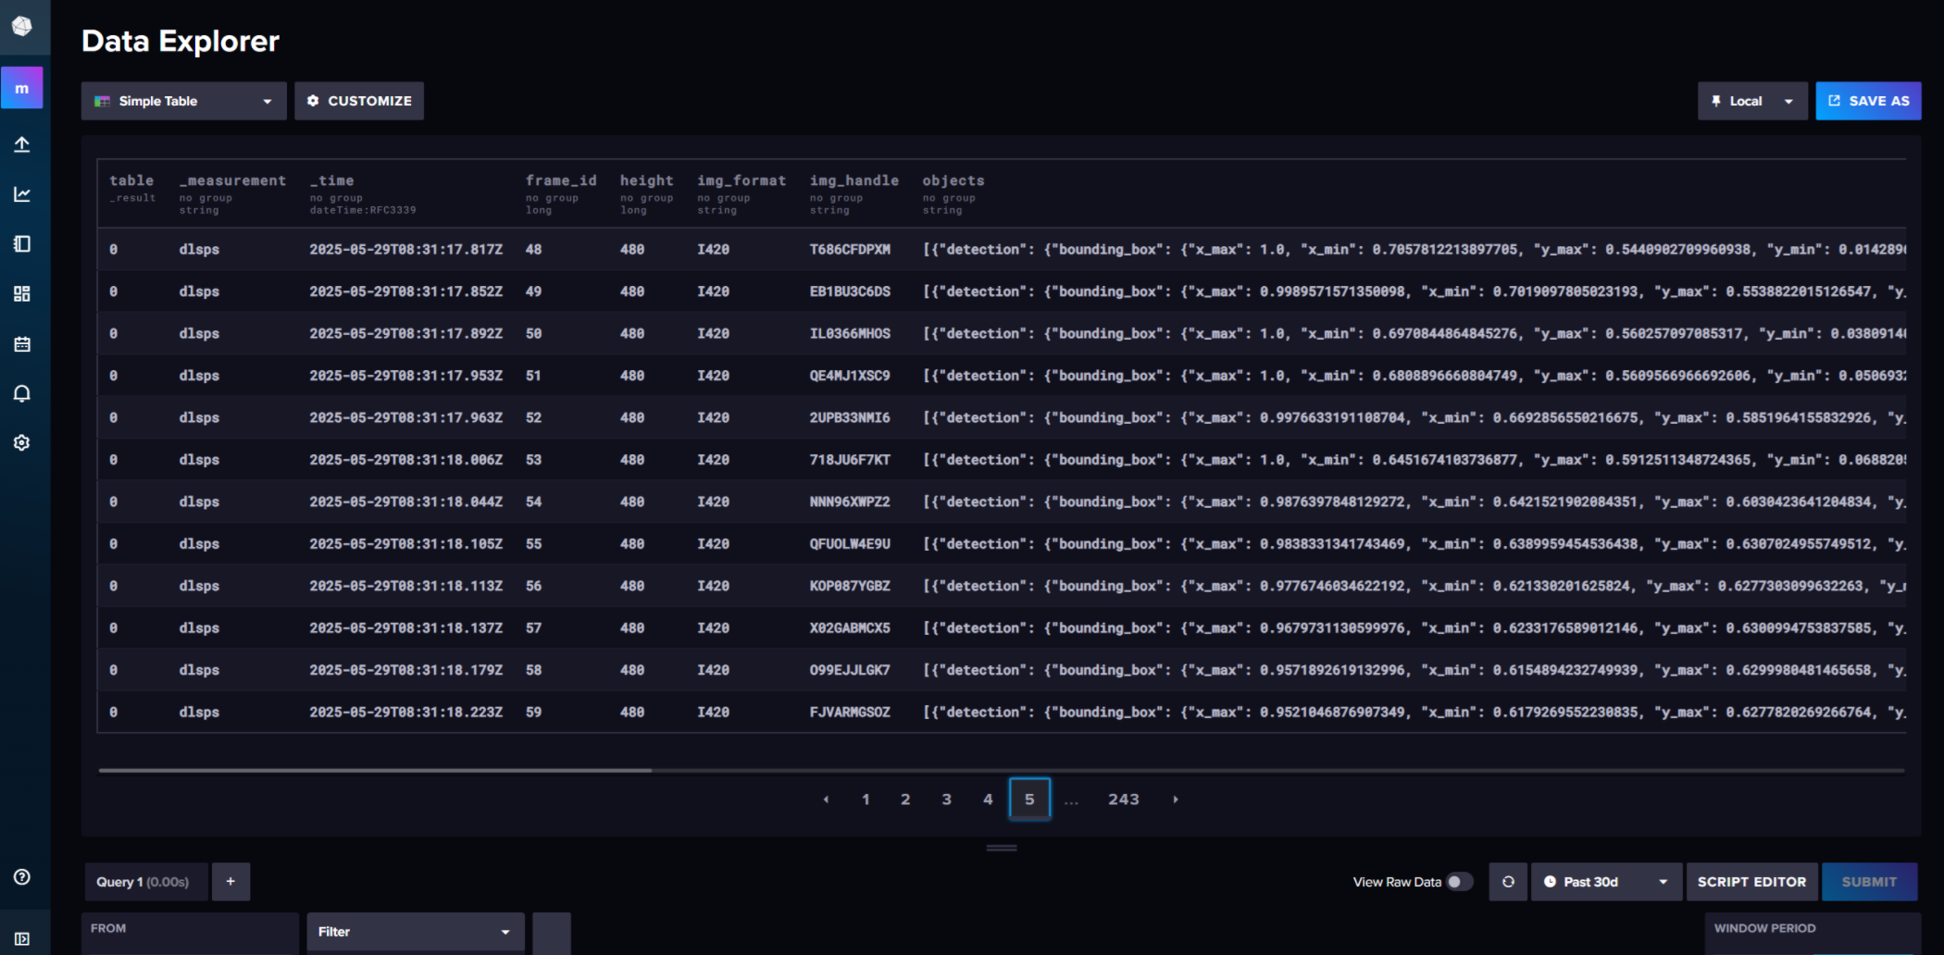Expand the Filter selector
1944x955 pixels.
(x=415, y=932)
